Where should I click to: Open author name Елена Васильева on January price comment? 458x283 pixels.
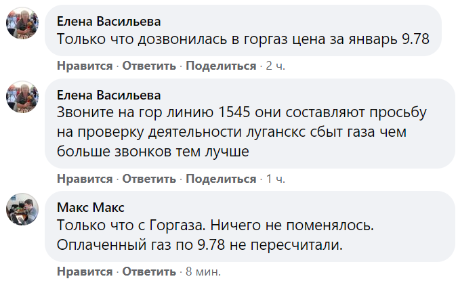click(108, 20)
